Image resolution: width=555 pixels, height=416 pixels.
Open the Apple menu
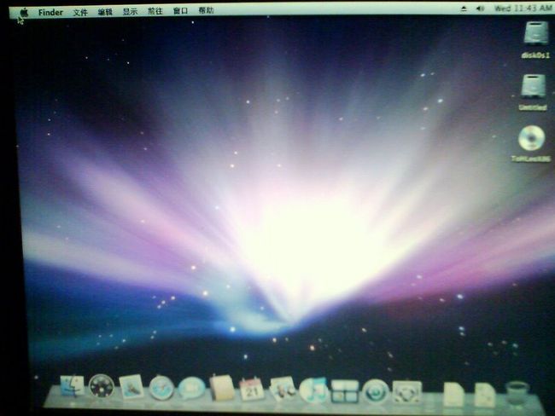[24, 13]
